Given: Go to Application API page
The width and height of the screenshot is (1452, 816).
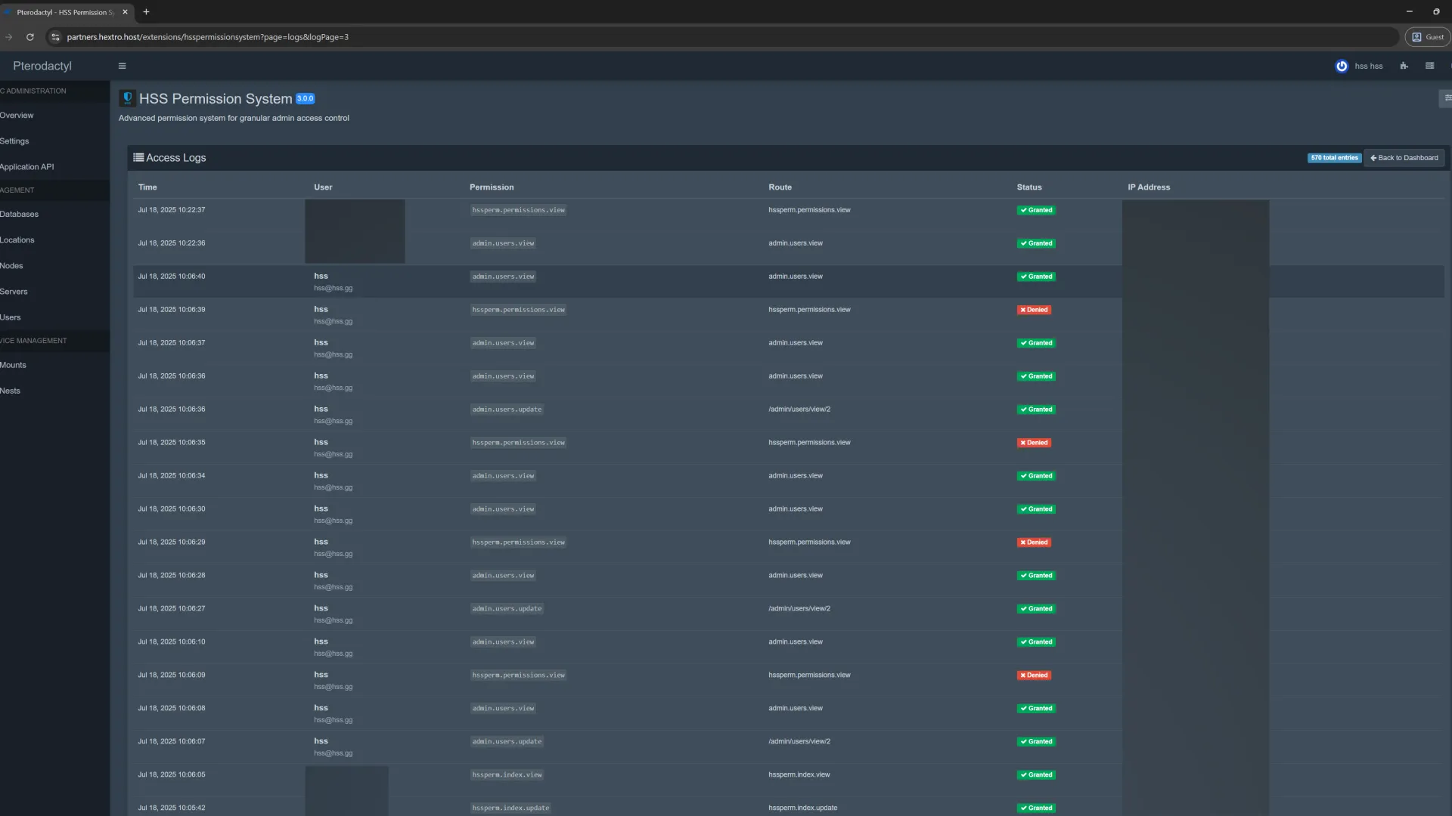Looking at the screenshot, I should pyautogui.click(x=26, y=167).
